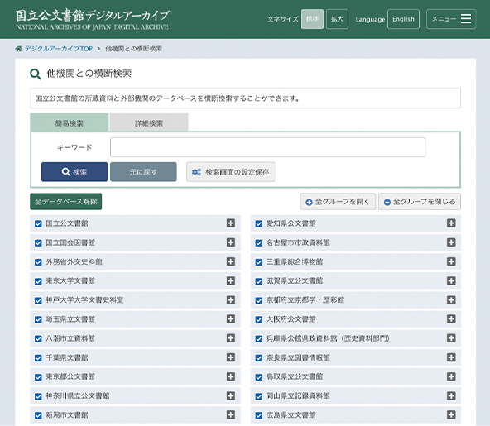The image size is (490, 426).
Task: Toggle the 名古屋市市政資料館 checkbox
Action: (259, 243)
